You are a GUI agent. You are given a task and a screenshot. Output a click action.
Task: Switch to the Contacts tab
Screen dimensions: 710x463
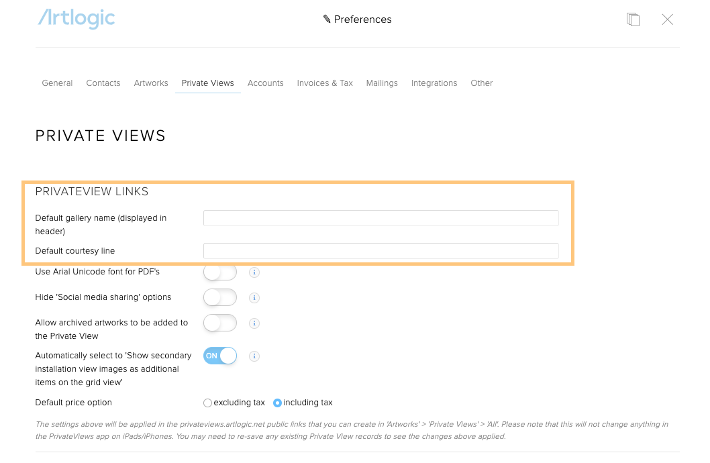(103, 83)
